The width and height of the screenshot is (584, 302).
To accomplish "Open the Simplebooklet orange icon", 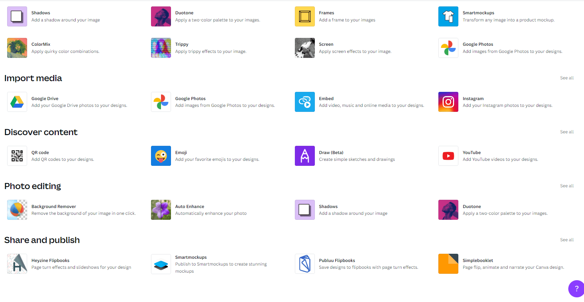I will click(448, 264).
